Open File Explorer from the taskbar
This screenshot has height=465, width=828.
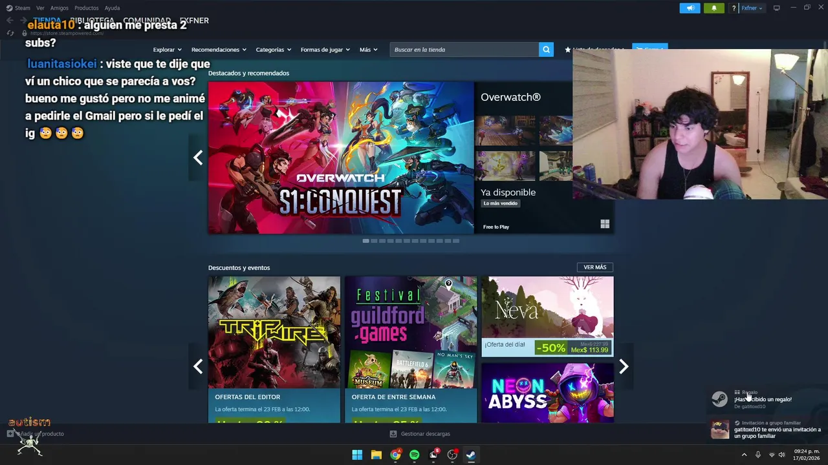click(x=376, y=455)
